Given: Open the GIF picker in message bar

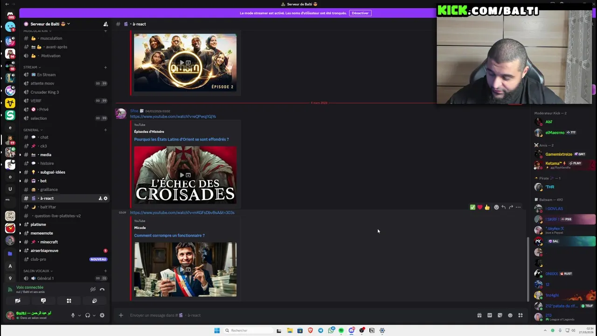Looking at the screenshot, I should (489, 315).
